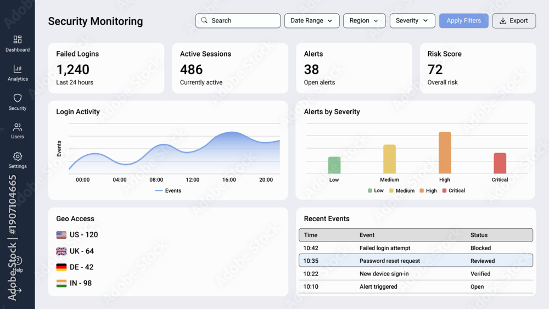This screenshot has width=549, height=309.
Task: Open the Settings gear icon
Action: pyautogui.click(x=18, y=156)
